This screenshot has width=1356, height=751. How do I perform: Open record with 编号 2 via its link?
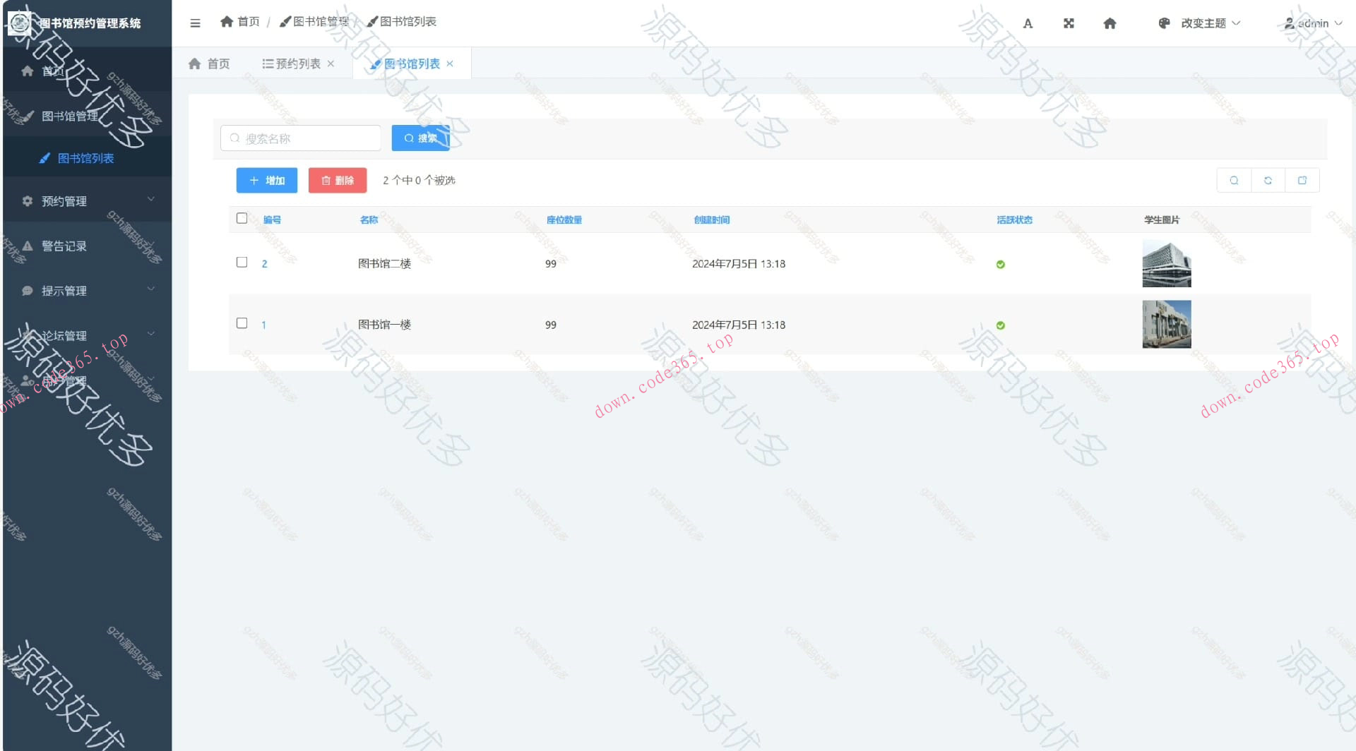[x=263, y=263]
